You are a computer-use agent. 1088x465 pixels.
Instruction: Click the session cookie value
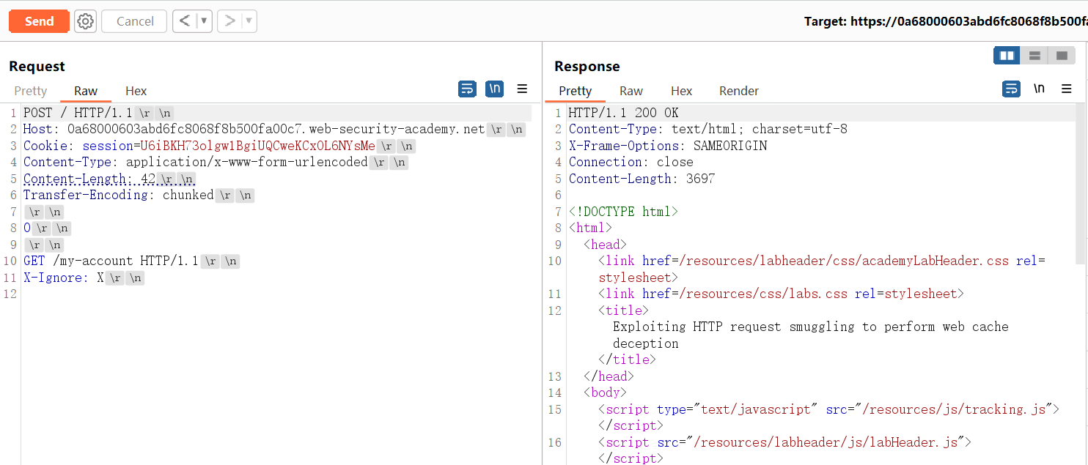(258, 146)
